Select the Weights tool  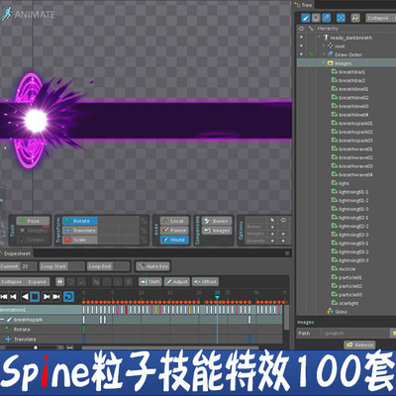[x=33, y=231]
